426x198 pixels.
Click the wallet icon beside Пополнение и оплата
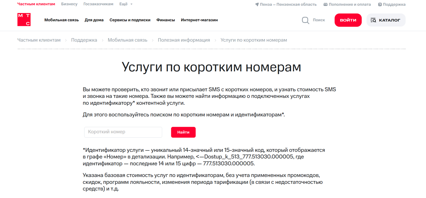(325, 5)
